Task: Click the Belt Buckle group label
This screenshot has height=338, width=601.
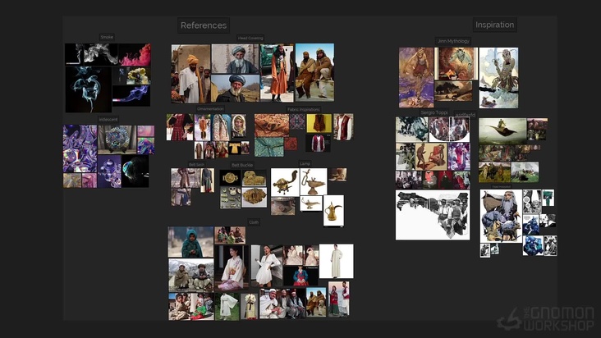Action: 242,165
